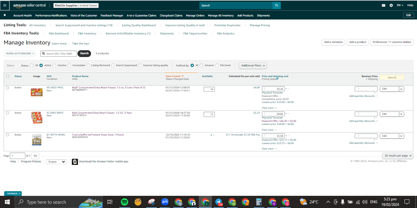This screenshot has height=208, width=417.
Task: Click the Wi-Fi network tray icon
Action: pyautogui.click(x=357, y=202)
